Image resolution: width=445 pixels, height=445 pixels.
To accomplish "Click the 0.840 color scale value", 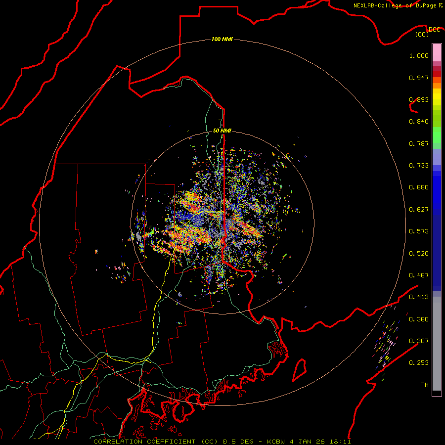I will (x=419, y=122).
